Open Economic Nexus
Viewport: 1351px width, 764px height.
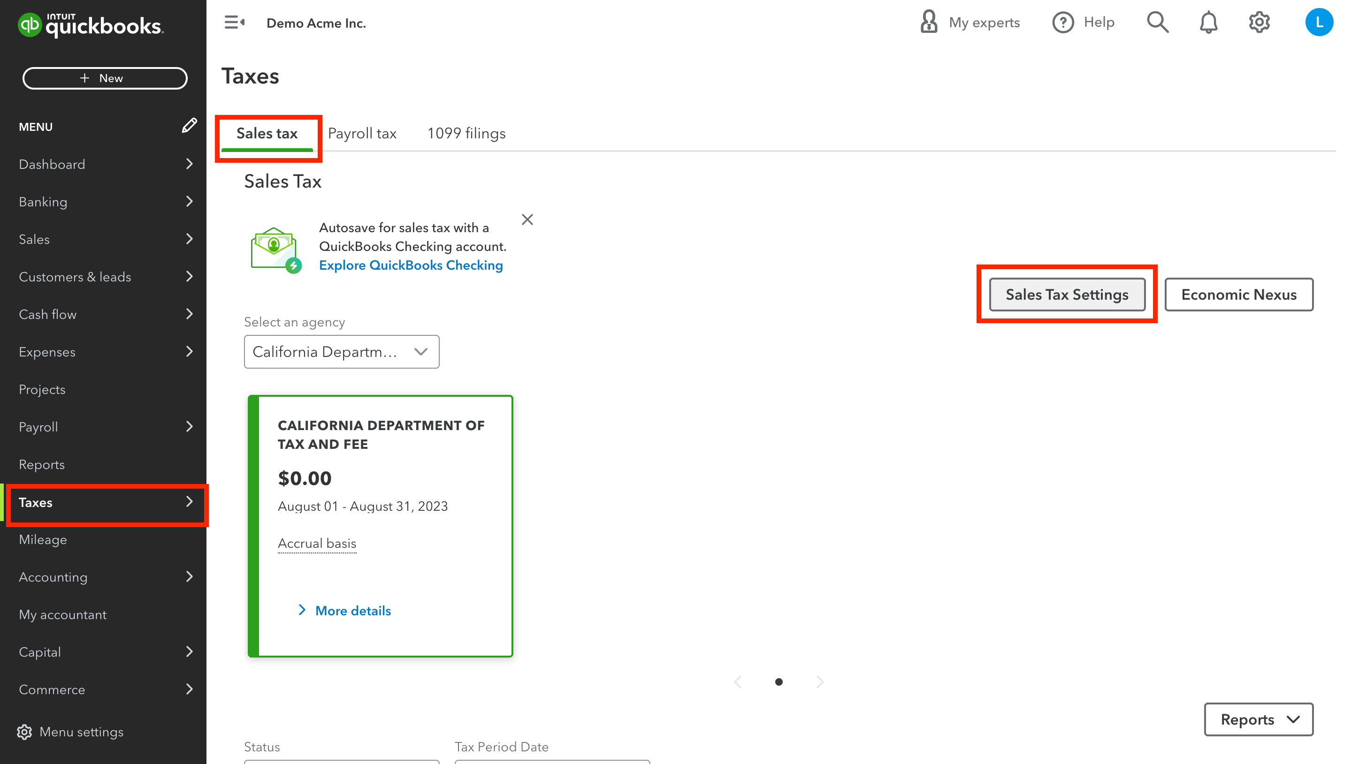[x=1239, y=295]
